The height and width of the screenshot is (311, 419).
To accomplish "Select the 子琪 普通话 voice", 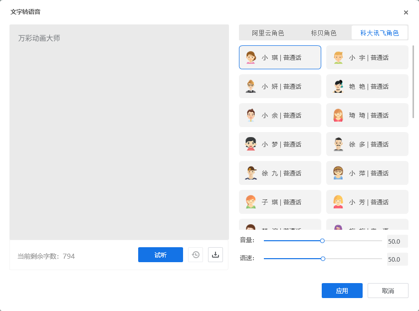I will point(280,202).
